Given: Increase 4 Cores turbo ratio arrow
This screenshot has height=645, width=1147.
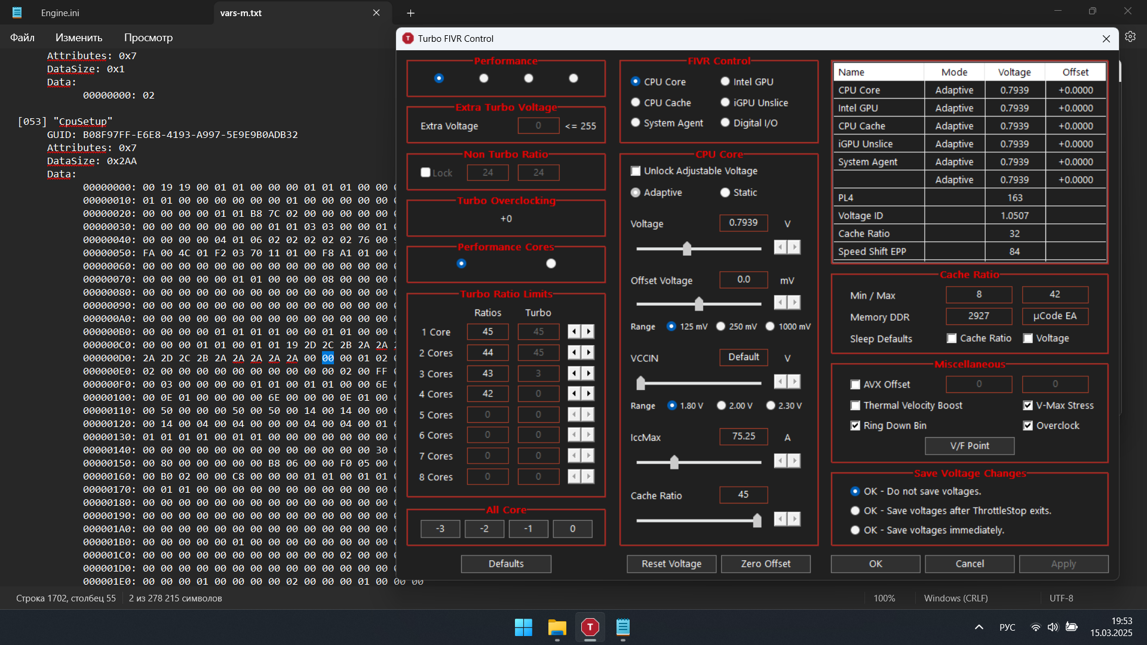Looking at the screenshot, I should click(588, 394).
